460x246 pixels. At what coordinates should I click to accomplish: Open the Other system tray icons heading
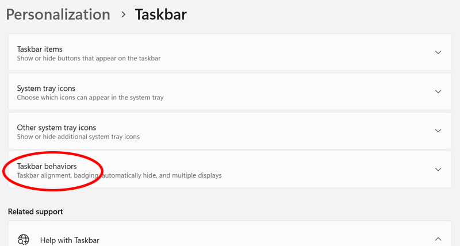(x=56, y=128)
